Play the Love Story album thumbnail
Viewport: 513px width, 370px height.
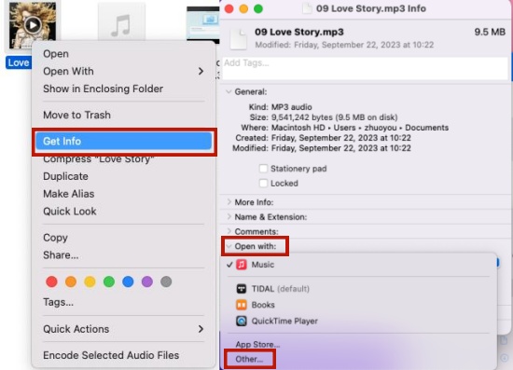(x=33, y=25)
